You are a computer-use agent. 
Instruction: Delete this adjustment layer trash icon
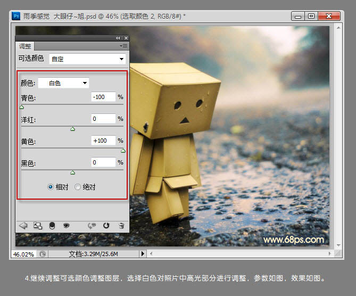pyautogui.click(x=121, y=226)
